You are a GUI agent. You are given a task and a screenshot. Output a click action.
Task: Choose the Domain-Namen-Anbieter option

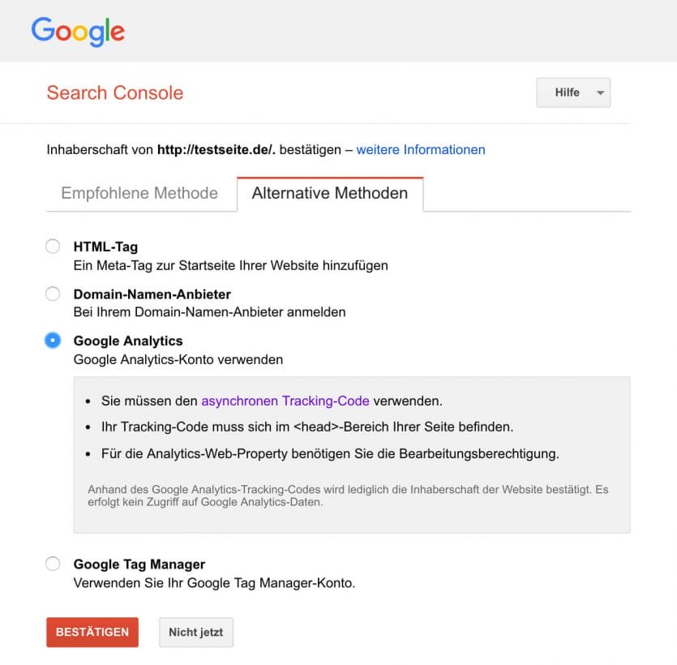point(53,294)
